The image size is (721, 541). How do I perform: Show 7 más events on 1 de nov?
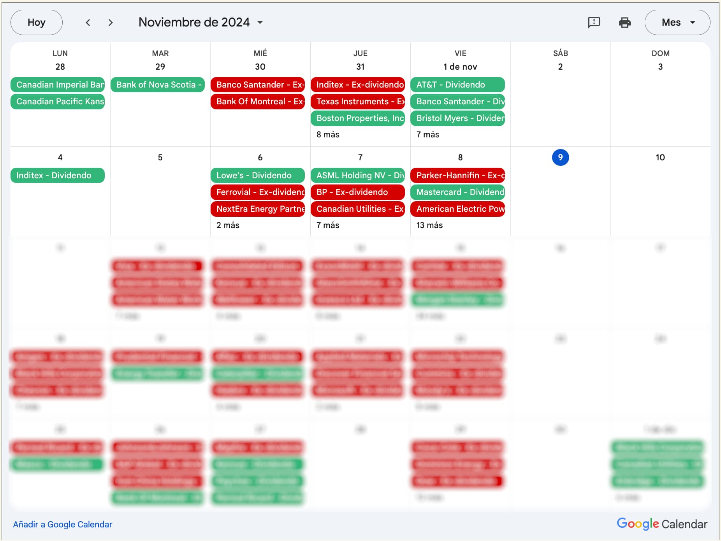428,135
